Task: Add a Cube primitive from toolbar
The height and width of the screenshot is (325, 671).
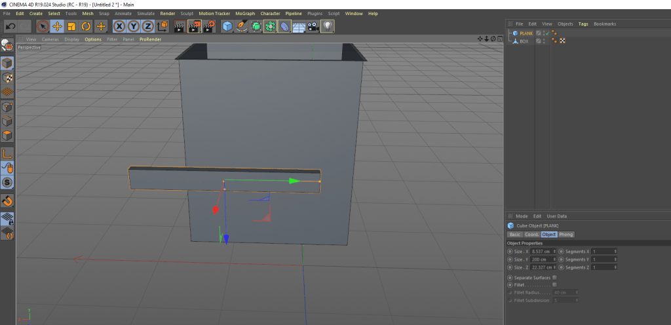Action: click(227, 26)
